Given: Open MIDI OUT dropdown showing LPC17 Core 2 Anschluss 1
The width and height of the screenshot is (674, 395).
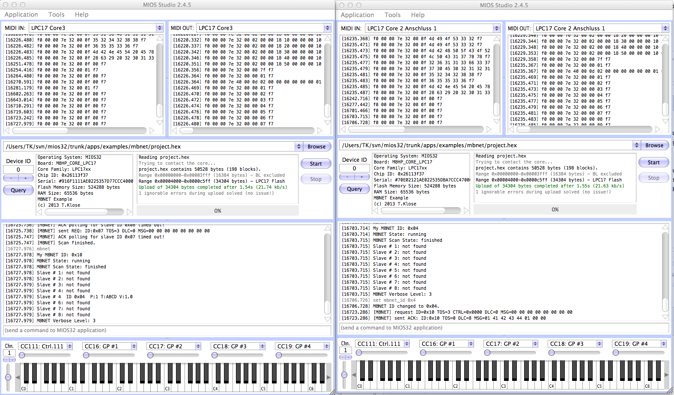Looking at the screenshot, I should [x=601, y=28].
